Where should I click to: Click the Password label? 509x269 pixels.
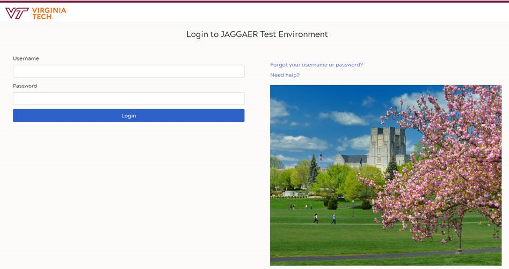click(25, 86)
